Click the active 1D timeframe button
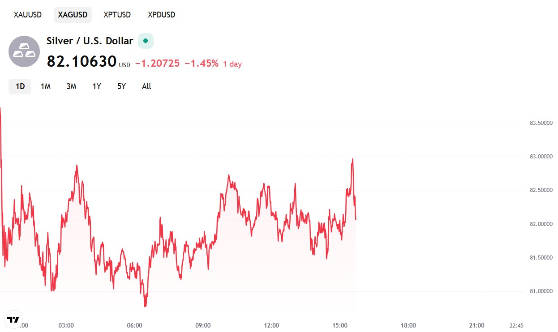Screen dimensions: 558x332 [20, 86]
